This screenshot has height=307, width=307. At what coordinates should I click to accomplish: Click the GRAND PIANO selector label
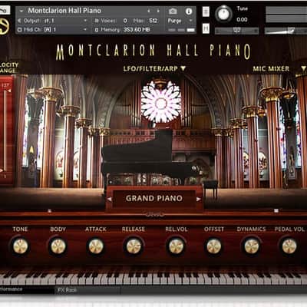click(x=154, y=198)
